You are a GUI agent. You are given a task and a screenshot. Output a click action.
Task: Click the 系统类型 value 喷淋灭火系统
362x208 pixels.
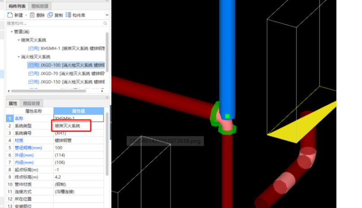tap(79, 126)
